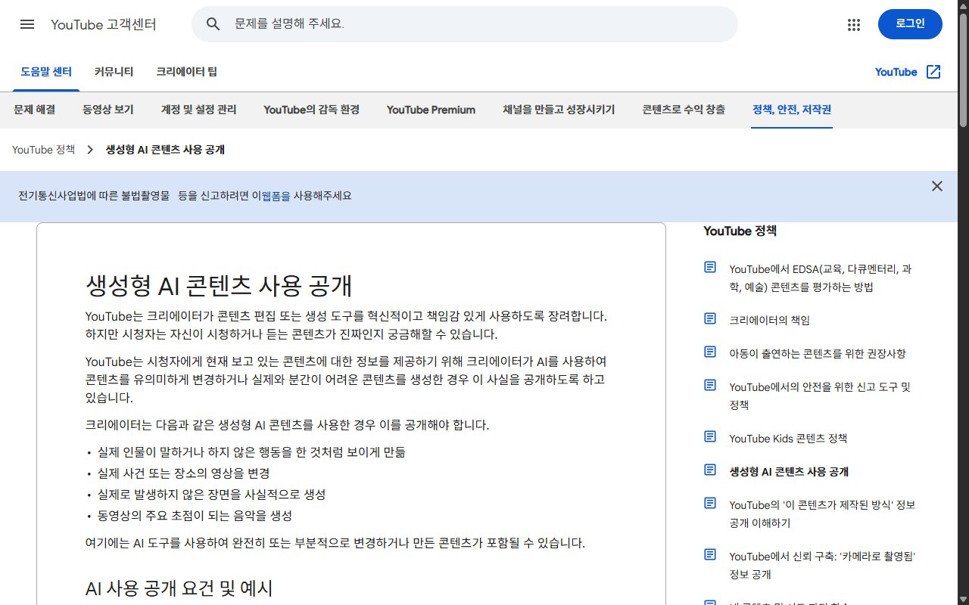Open the Google apps grid
The height and width of the screenshot is (605, 969).
click(854, 24)
